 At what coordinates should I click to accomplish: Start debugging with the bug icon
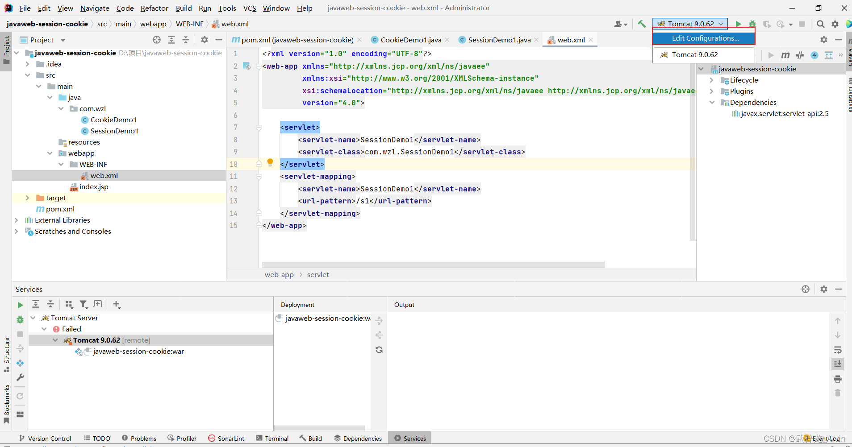pos(752,24)
